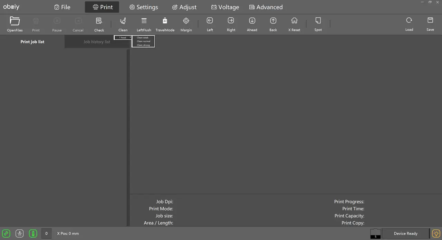Click the spray nozzle status icon
This screenshot has width=442, height=240.
pyautogui.click(x=20, y=233)
